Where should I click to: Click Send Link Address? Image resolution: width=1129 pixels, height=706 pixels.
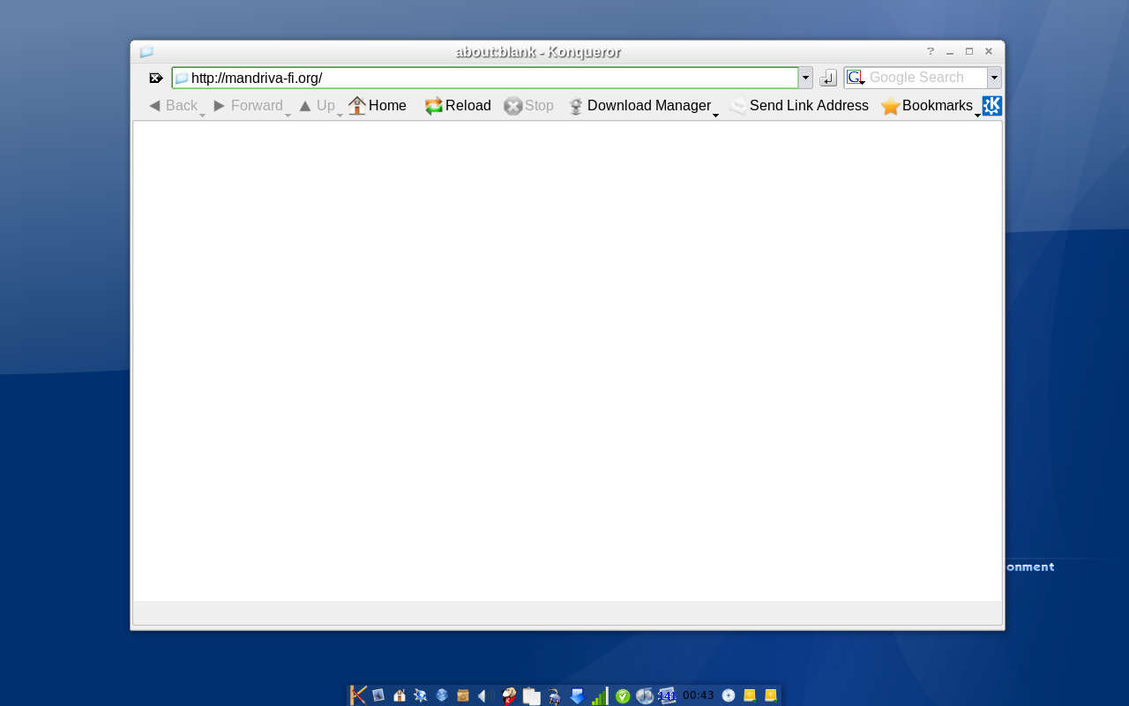[x=799, y=106]
